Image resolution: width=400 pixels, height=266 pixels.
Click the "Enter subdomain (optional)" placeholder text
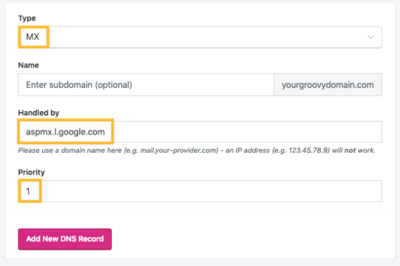[79, 85]
